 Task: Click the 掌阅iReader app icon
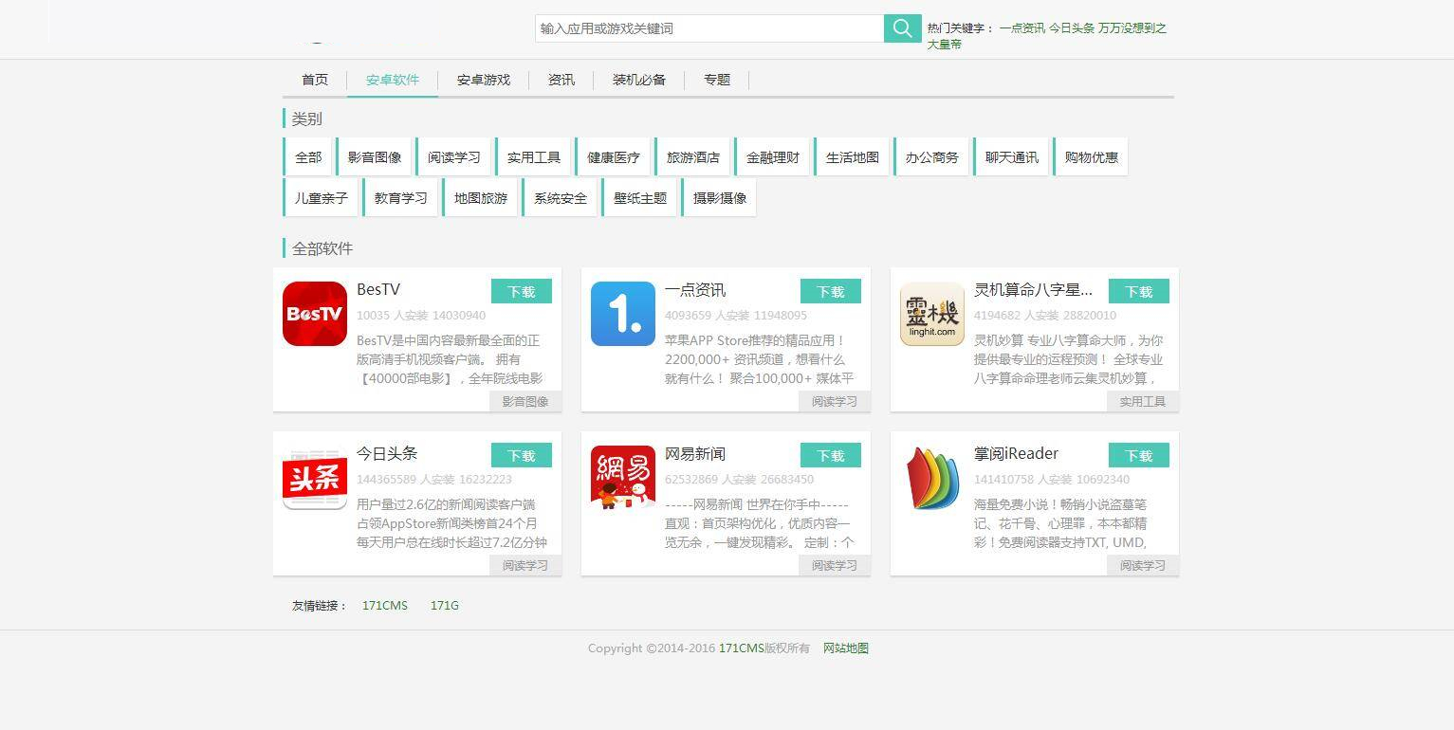coord(931,477)
